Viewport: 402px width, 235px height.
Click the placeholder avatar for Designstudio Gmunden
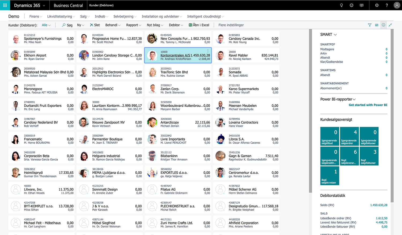click(220, 206)
